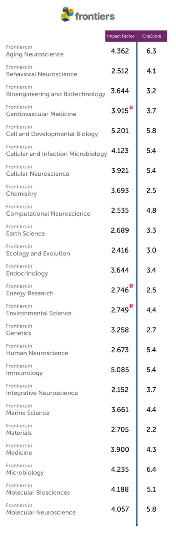The width and height of the screenshot is (176, 536).
Task: Open Frontiers in Marine Science
Action: coord(28,410)
